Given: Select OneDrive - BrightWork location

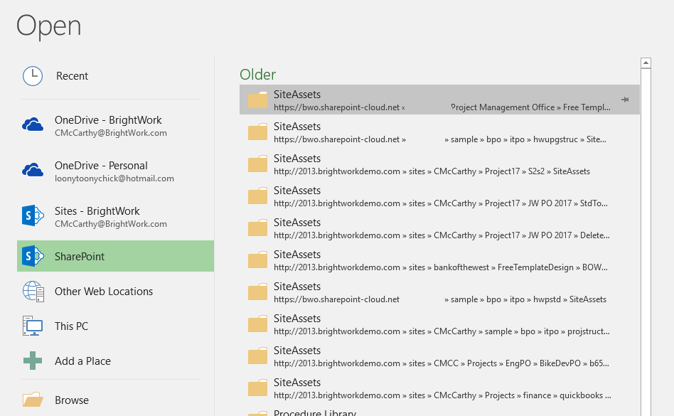Looking at the screenshot, I should click(115, 125).
